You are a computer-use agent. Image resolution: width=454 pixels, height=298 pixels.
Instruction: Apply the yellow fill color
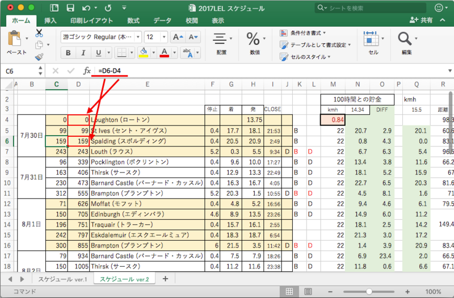(x=144, y=53)
